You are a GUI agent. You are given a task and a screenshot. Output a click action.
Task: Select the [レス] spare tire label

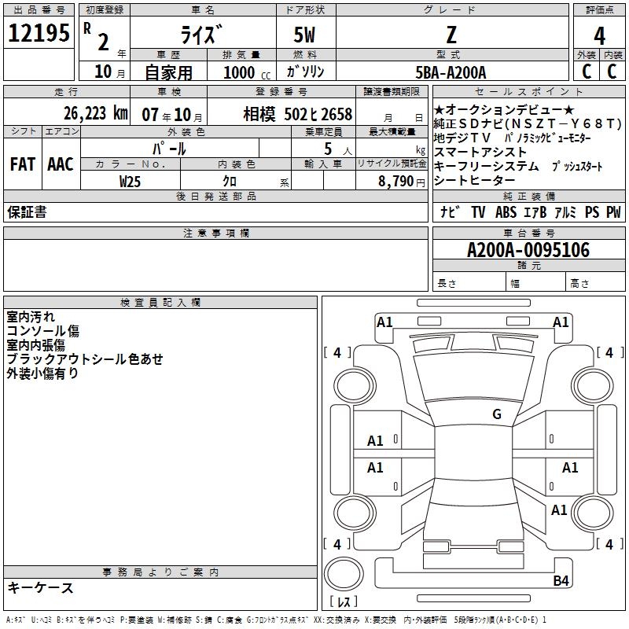(x=344, y=601)
